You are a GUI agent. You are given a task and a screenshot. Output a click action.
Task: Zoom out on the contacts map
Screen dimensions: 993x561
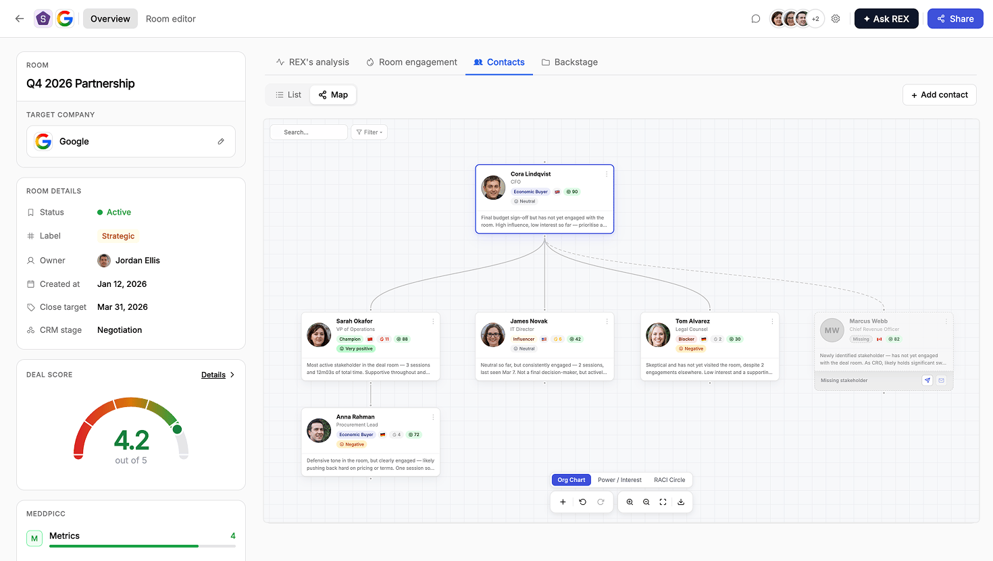click(646, 502)
